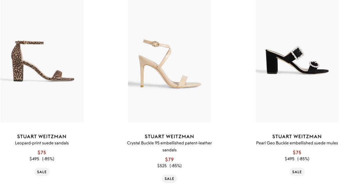
Task: Click Stuart Weitzman brand above Crystal Buckle sandals
Action: (169, 136)
